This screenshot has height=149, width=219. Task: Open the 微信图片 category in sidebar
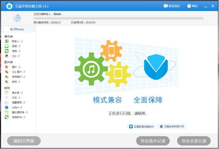(x=17, y=77)
